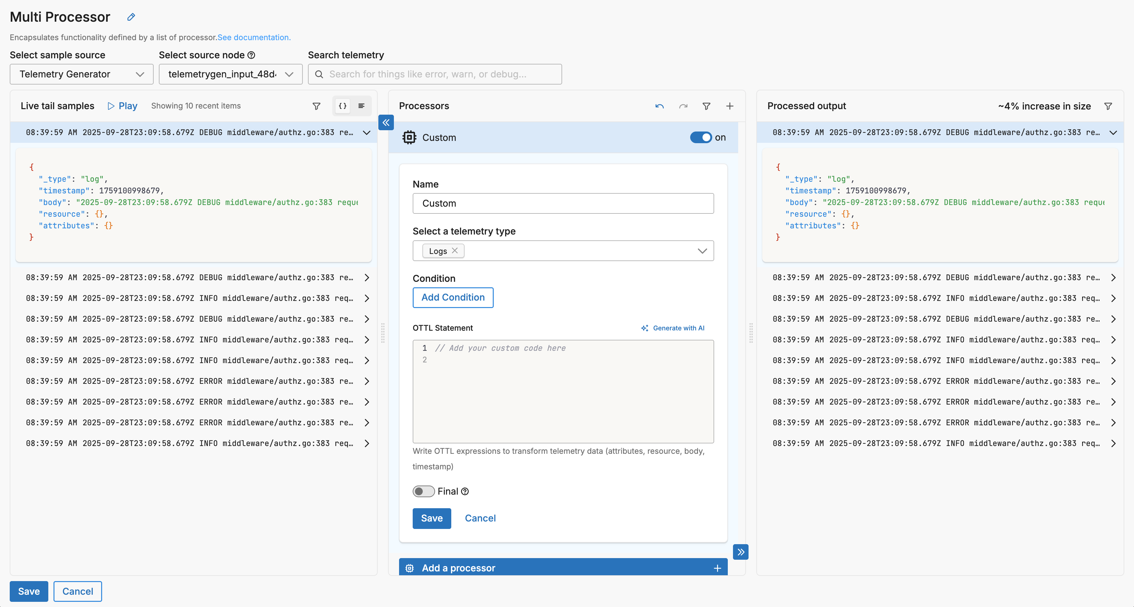The width and height of the screenshot is (1134, 607).
Task: Collapse the first expanded DEBUG log sample
Action: tap(366, 132)
